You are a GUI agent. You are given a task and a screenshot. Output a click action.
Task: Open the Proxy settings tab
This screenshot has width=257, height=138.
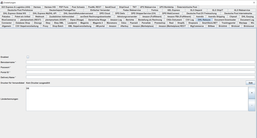pyautogui.click(x=45, y=26)
